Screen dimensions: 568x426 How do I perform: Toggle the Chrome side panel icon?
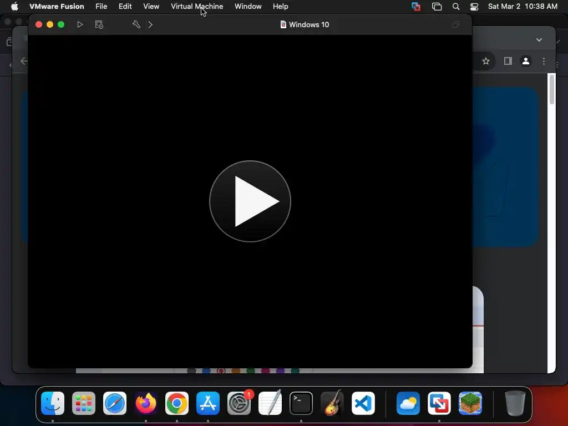pyautogui.click(x=508, y=61)
